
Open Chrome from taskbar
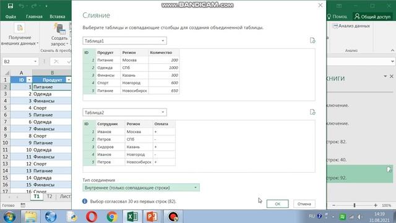(x=112, y=217)
